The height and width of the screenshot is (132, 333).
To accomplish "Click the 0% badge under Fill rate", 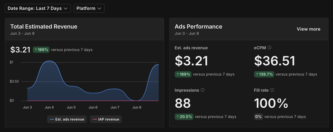I will [x=258, y=117].
